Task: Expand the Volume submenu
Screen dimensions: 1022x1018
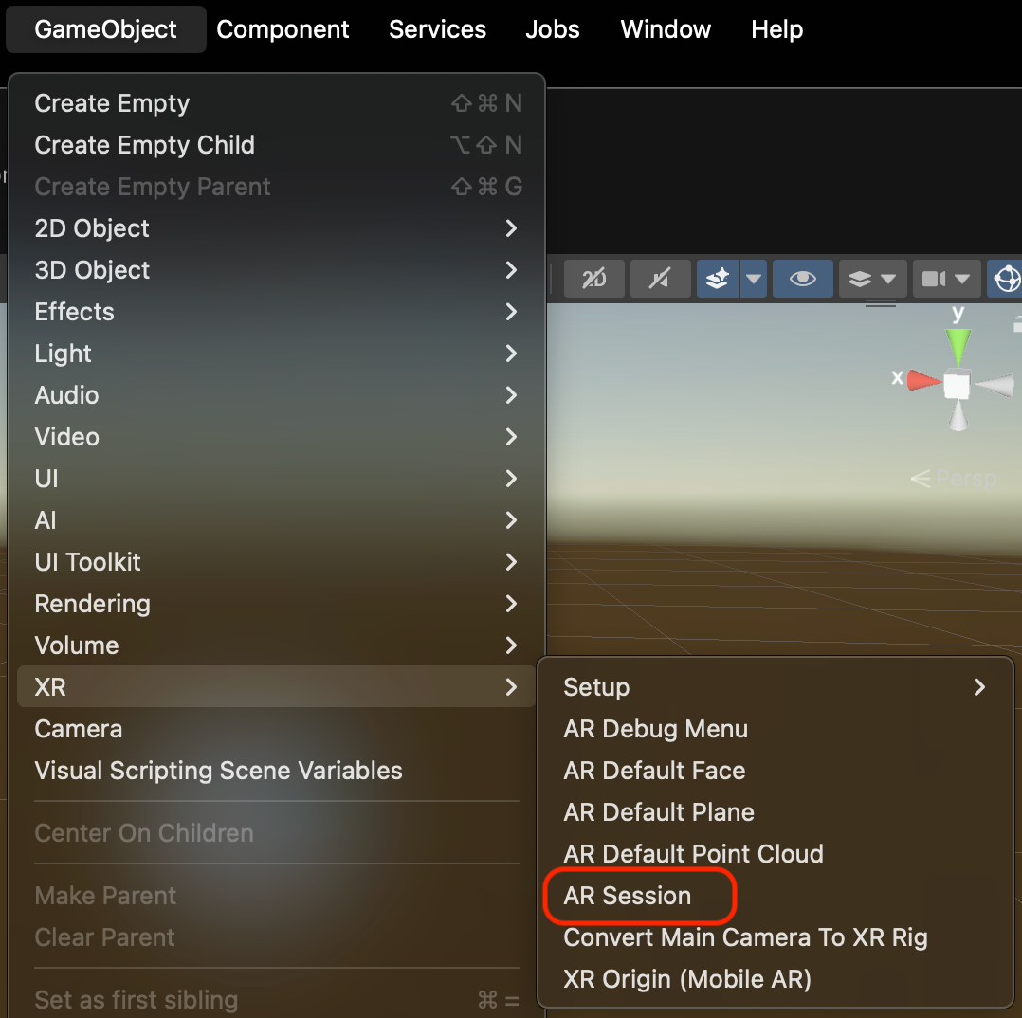Action: point(277,645)
